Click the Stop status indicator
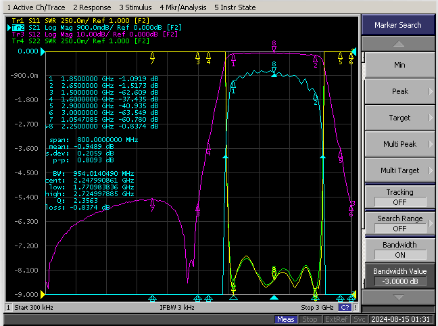Viewport: 438px width, 326px height. point(310,319)
